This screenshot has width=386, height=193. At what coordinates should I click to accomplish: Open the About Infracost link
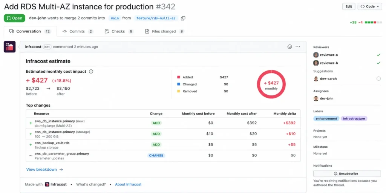(128, 184)
